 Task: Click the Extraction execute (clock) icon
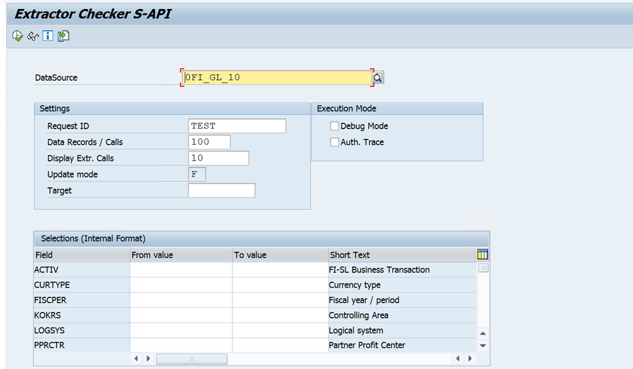[x=18, y=36]
